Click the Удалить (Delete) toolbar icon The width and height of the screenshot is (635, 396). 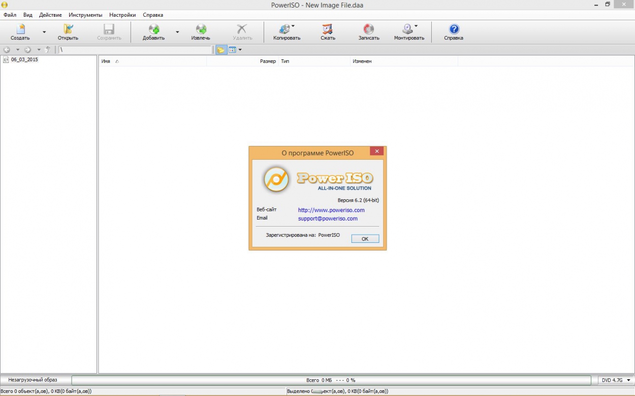click(x=242, y=32)
